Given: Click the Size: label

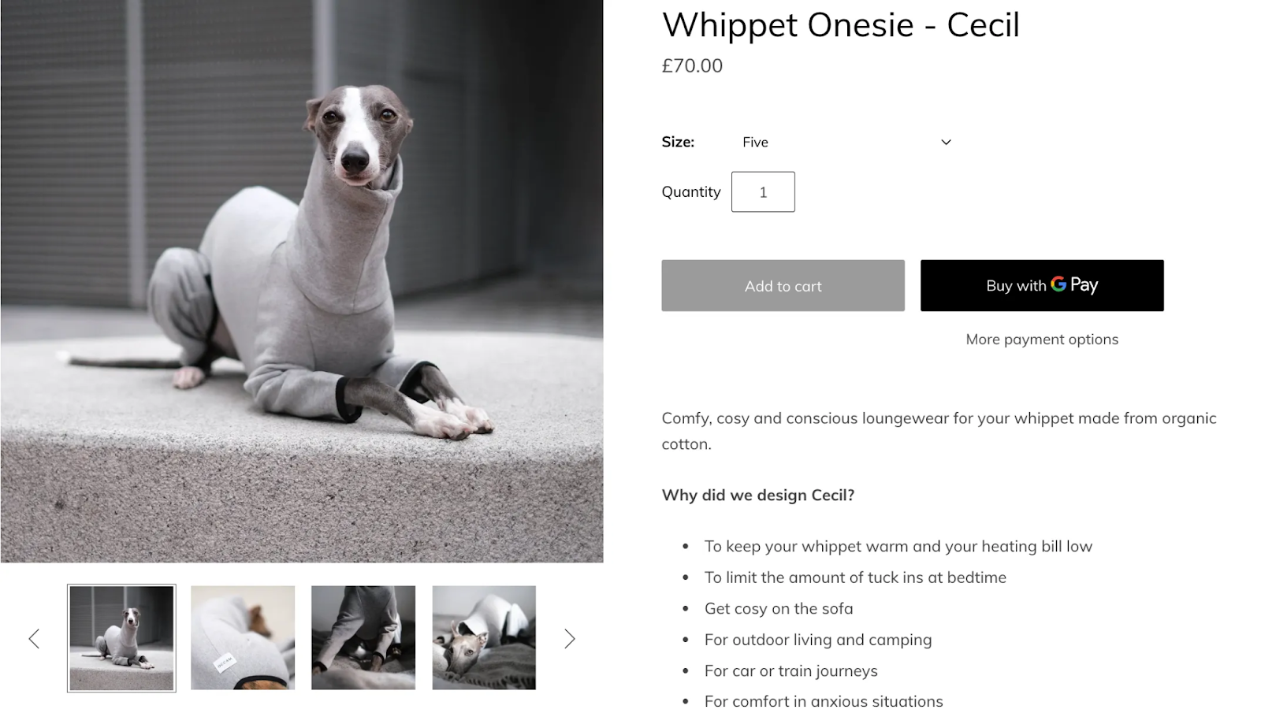Looking at the screenshot, I should click(678, 142).
